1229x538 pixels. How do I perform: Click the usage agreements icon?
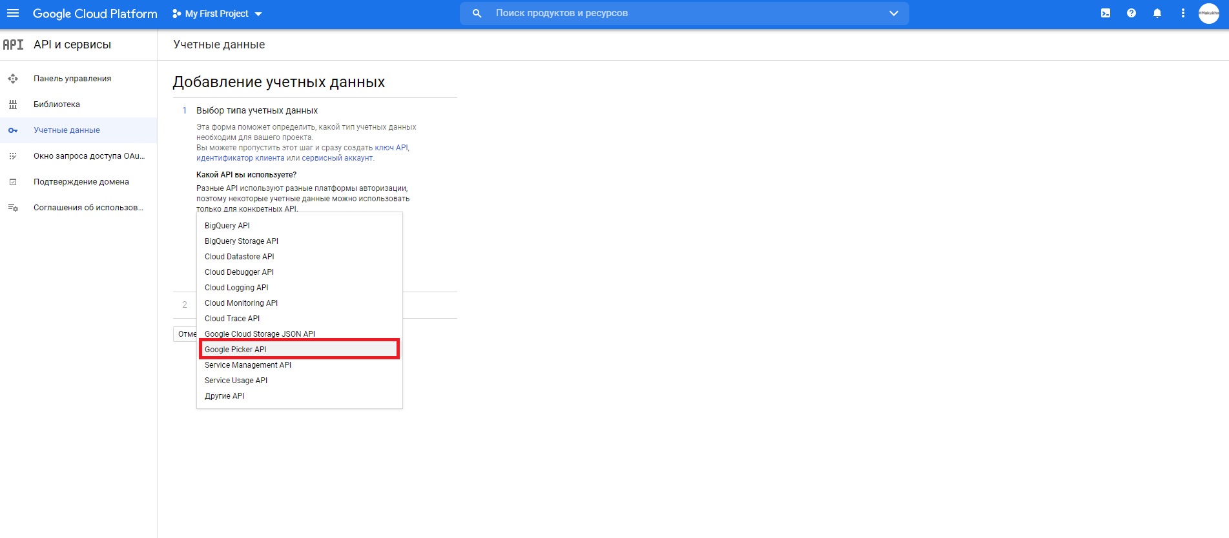(13, 208)
